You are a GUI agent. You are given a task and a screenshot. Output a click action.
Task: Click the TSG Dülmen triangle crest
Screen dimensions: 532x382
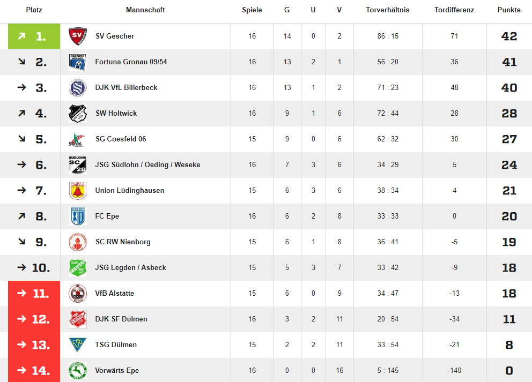tap(77, 344)
